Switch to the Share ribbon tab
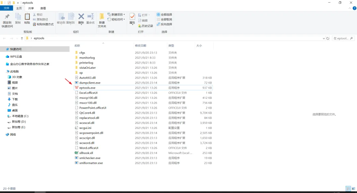This screenshot has height=193, width=357. 31,8
